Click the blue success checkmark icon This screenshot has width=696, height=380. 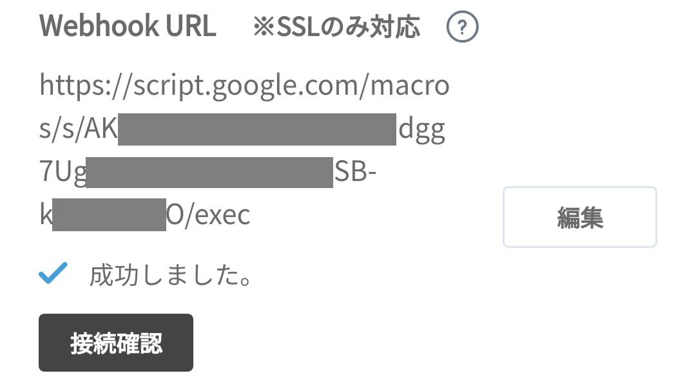click(53, 272)
